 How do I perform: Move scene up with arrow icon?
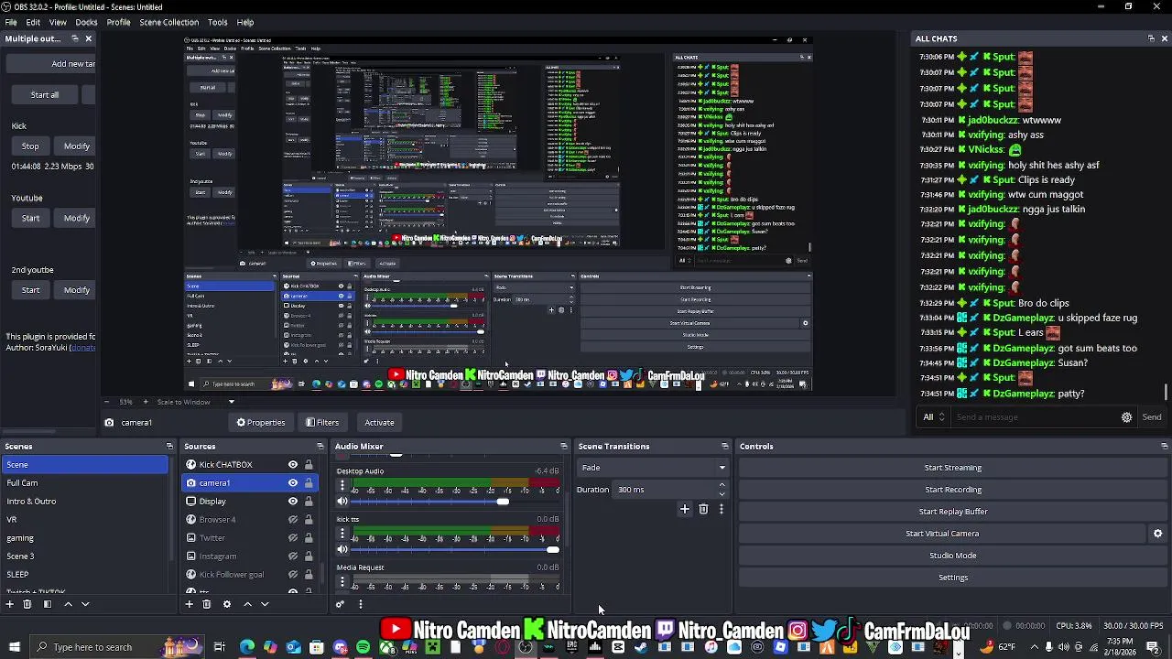click(x=68, y=604)
